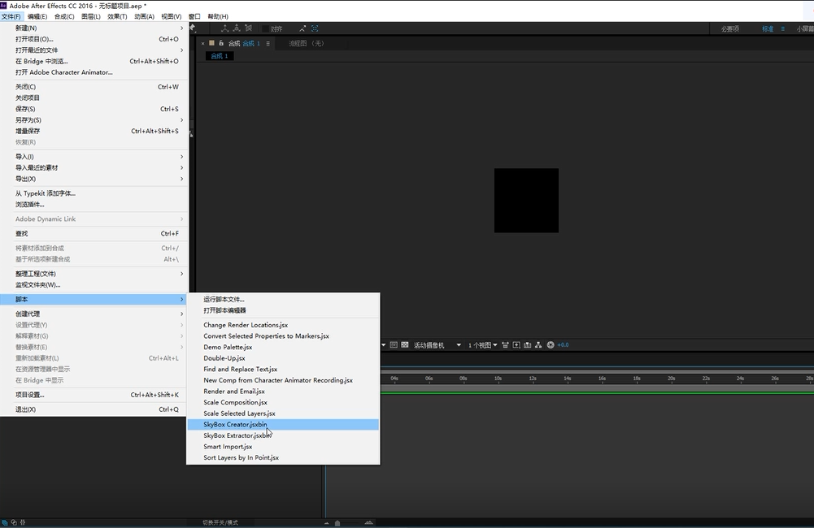Switch to the 必要项 workspace
Viewport: 814px width, 528px height.
pyautogui.click(x=730, y=29)
